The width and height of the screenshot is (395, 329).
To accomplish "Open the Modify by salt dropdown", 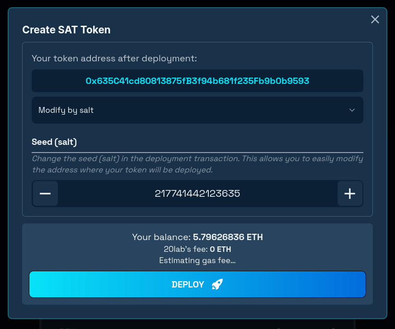I will click(197, 110).
